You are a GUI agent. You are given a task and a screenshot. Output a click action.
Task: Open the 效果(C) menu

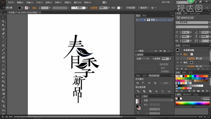pyautogui.click(x=58, y=2)
